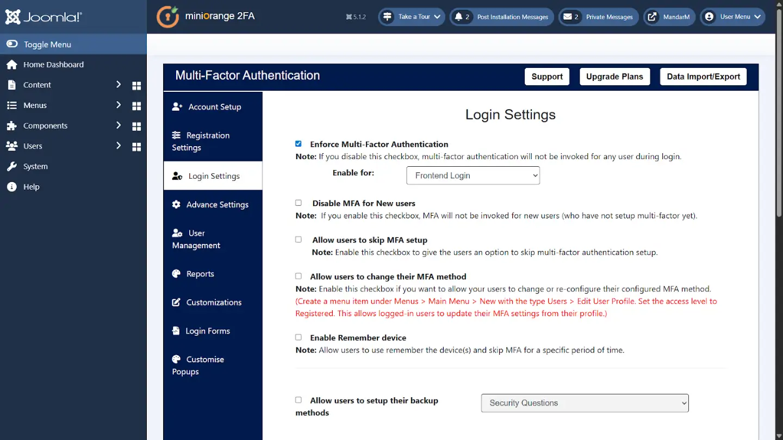Click the User Menu avatar icon
Image resolution: width=783 pixels, height=440 pixels.
point(709,17)
